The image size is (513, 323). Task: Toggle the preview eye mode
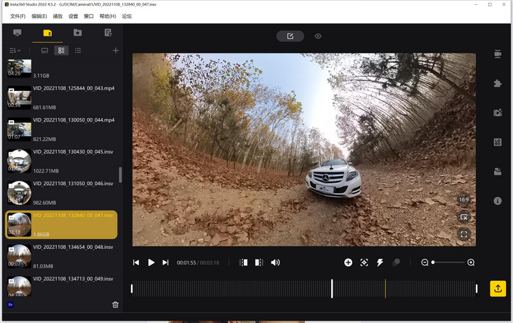click(318, 36)
